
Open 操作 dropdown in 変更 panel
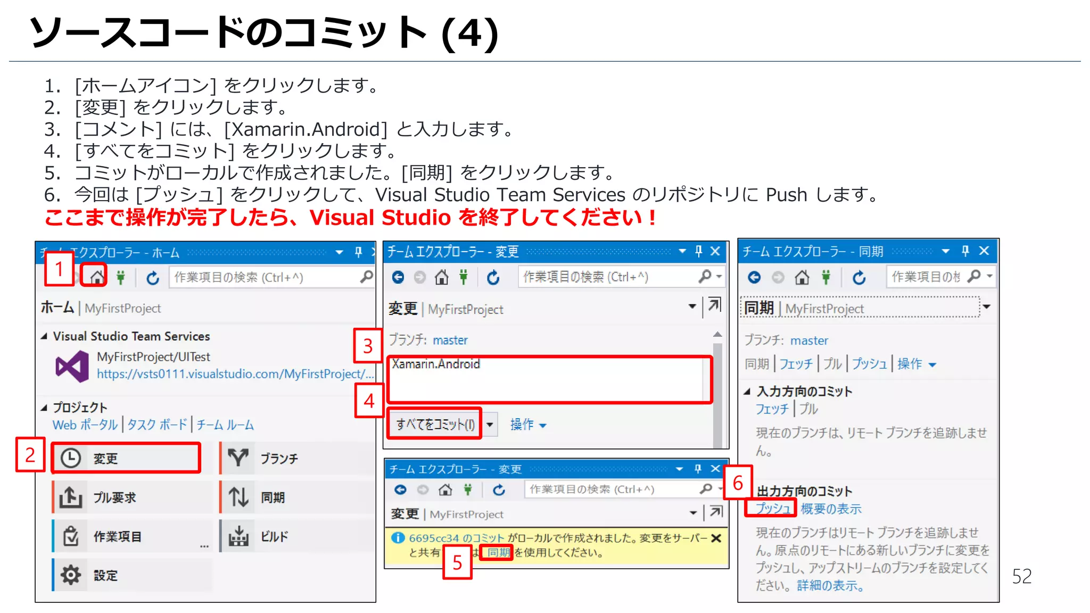pyautogui.click(x=528, y=424)
